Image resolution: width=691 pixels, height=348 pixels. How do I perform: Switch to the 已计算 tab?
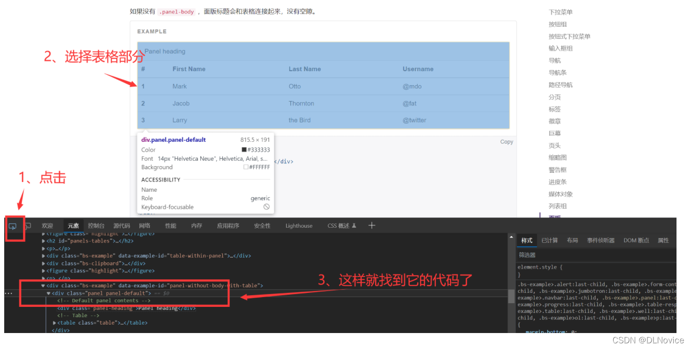[550, 240]
